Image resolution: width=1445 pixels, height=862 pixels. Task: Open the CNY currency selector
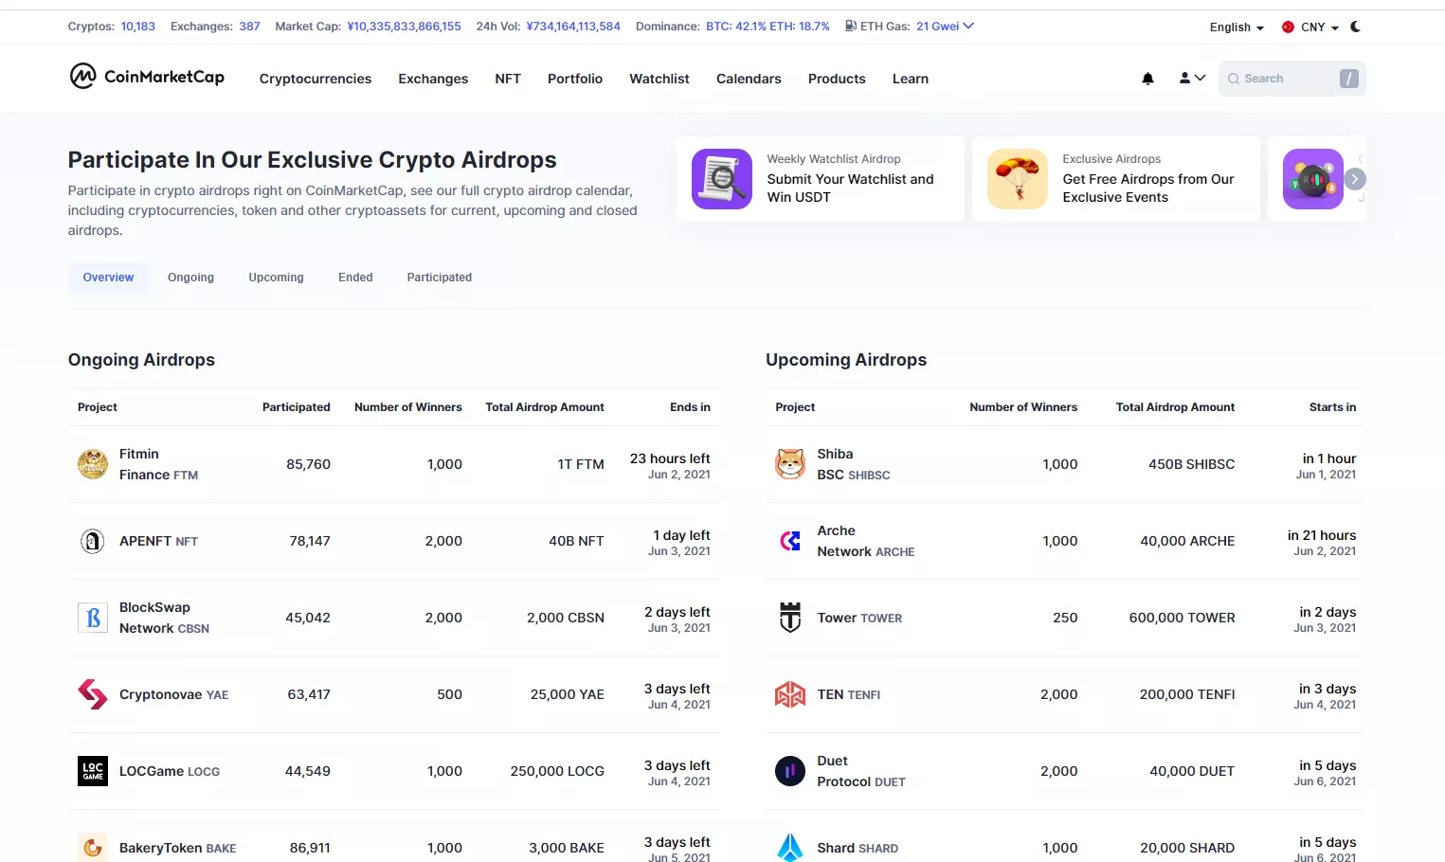[1310, 27]
